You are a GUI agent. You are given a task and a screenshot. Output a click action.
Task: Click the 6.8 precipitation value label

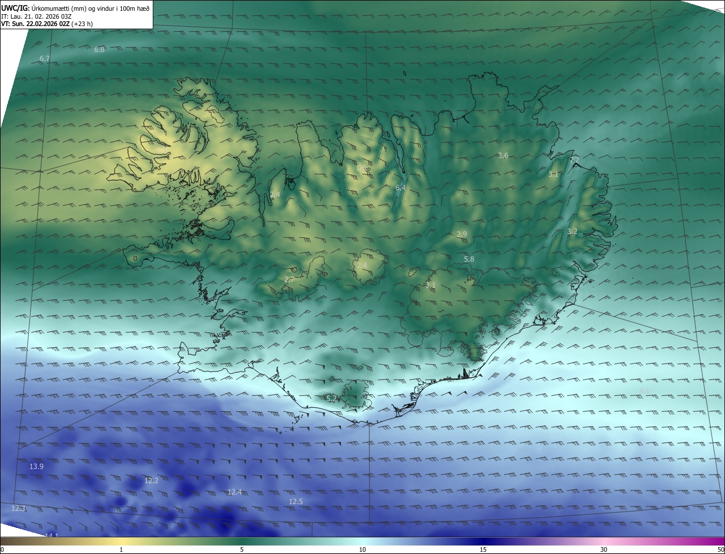tap(99, 50)
